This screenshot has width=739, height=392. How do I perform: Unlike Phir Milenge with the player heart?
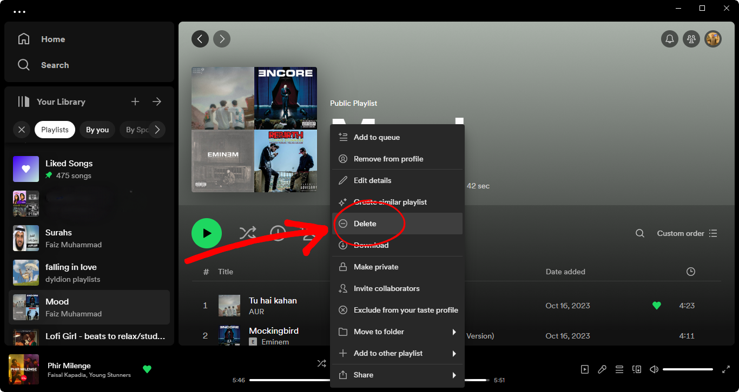(x=147, y=369)
